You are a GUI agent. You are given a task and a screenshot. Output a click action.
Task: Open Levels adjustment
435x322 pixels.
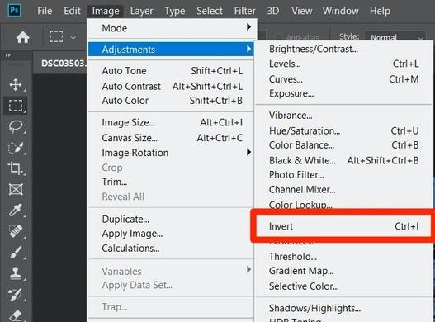click(x=344, y=64)
